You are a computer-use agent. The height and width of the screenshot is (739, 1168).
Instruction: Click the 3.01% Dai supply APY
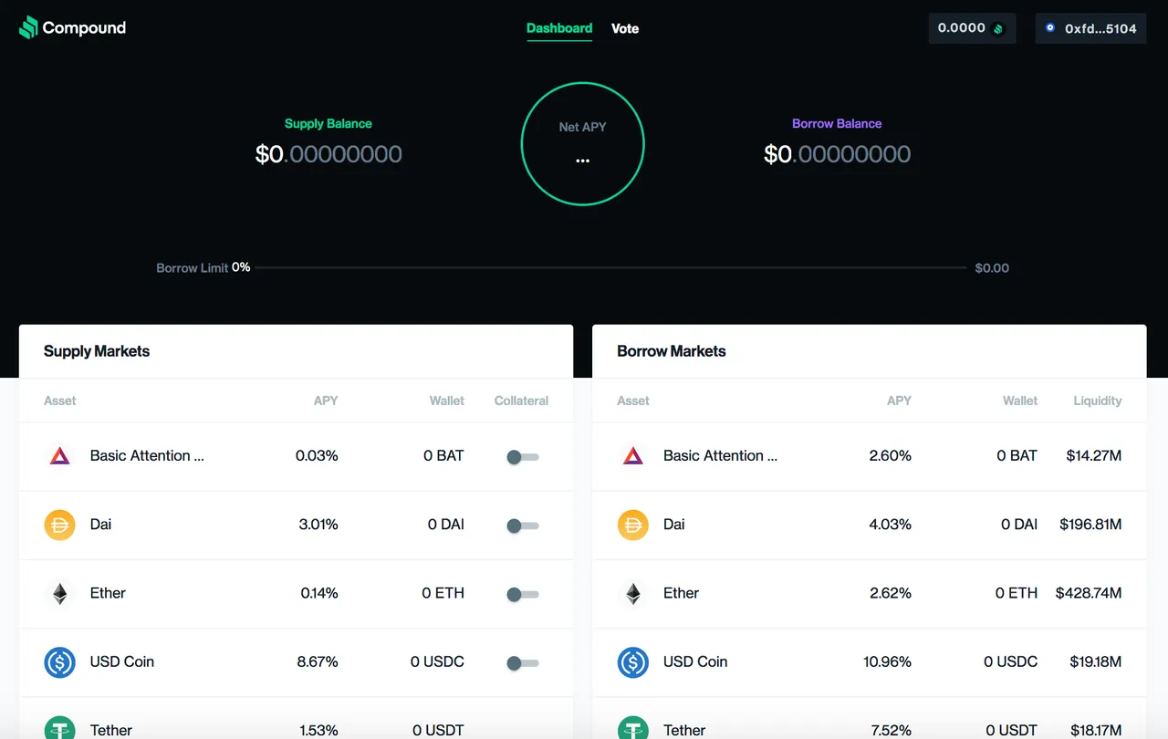tap(318, 525)
